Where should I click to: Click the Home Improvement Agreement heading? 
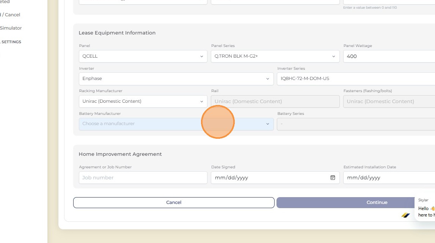pyautogui.click(x=120, y=154)
